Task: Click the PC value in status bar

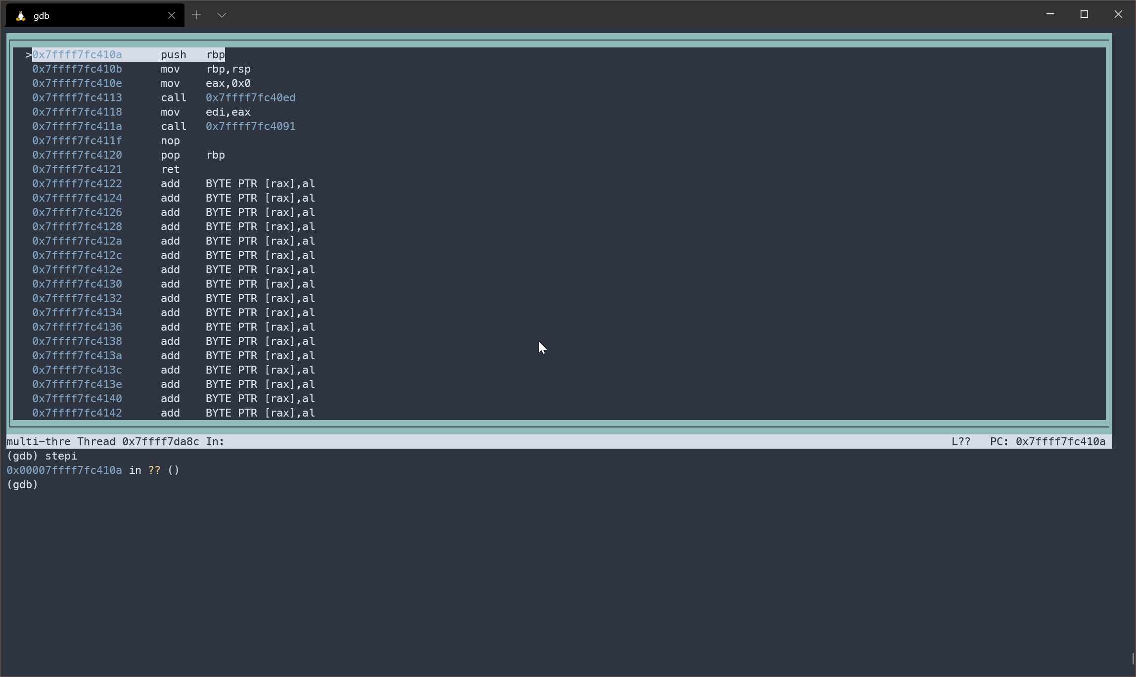Action: (1060, 442)
